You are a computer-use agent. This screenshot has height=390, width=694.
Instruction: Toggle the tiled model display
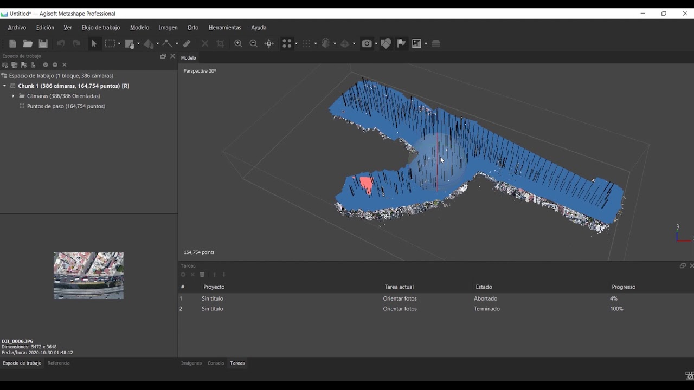click(x=345, y=43)
